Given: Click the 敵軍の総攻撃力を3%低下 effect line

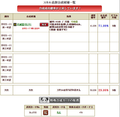Looking at the screenshot, I should click(62, 27).
